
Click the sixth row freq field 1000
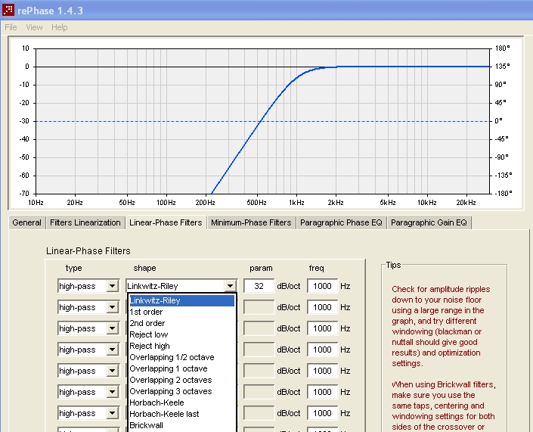click(322, 392)
